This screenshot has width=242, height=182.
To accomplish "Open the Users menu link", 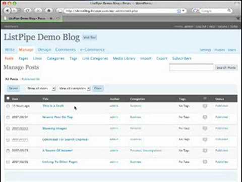I will [232, 50].
